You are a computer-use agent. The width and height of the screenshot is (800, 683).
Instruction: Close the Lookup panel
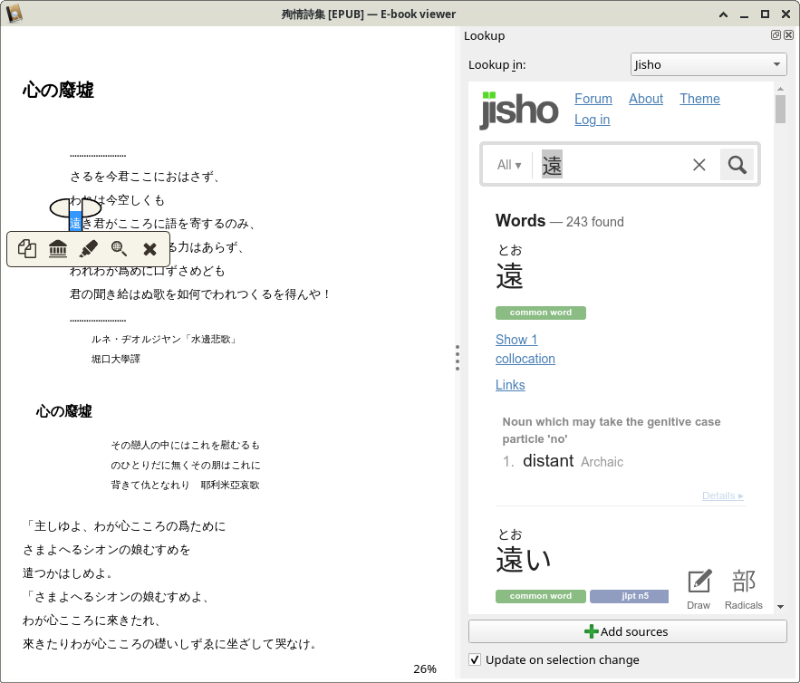[789, 34]
